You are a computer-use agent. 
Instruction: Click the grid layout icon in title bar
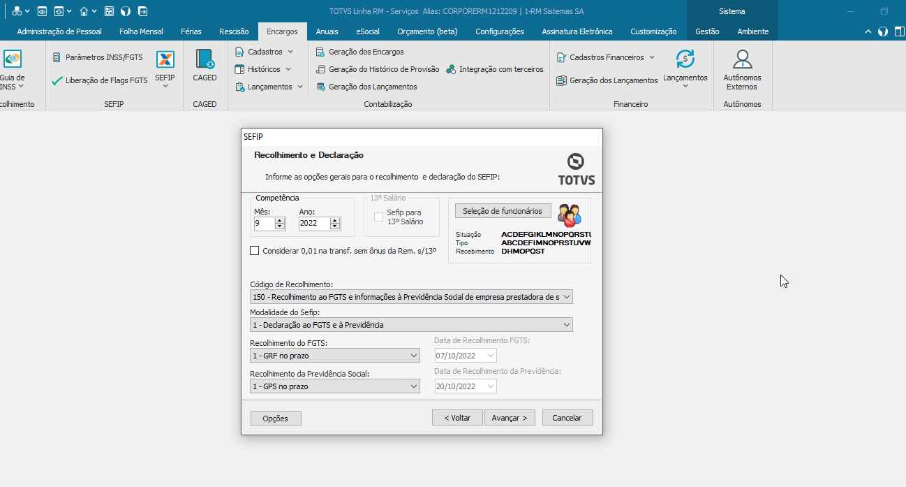point(109,11)
